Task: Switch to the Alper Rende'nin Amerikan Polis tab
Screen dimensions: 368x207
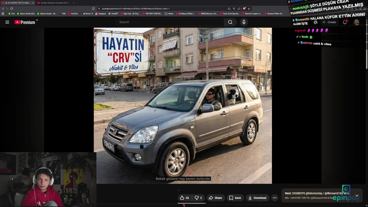Action: pyautogui.click(x=53, y=3)
